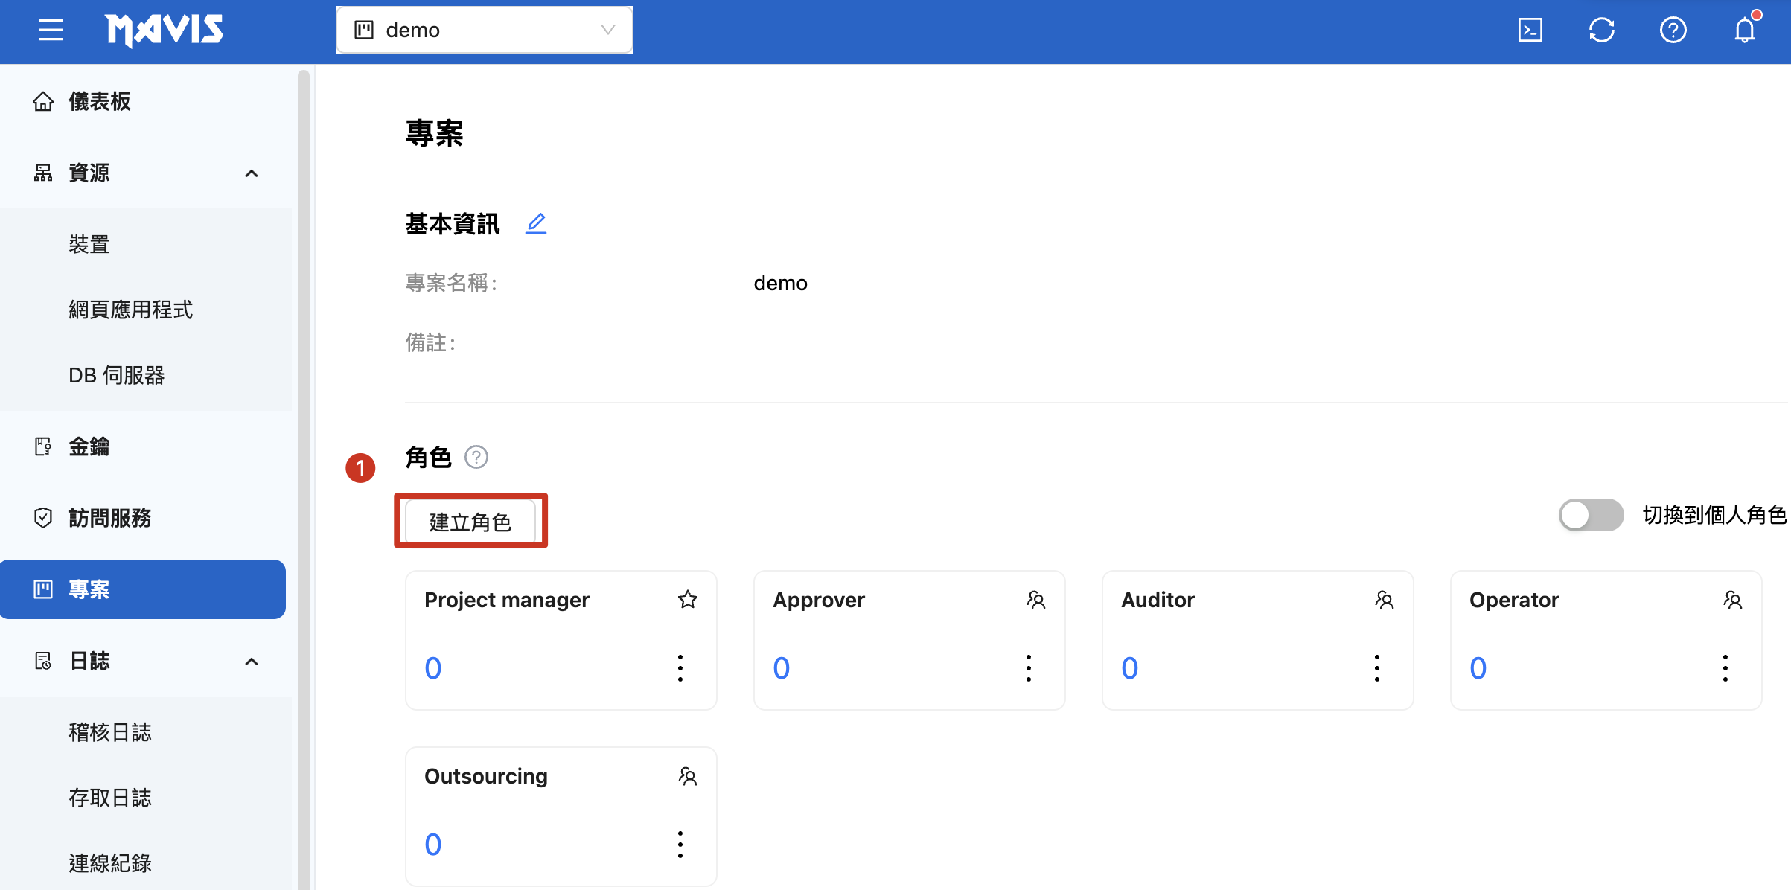Open Auditor card three-dot menu
This screenshot has width=1791, height=890.
pos(1376,668)
